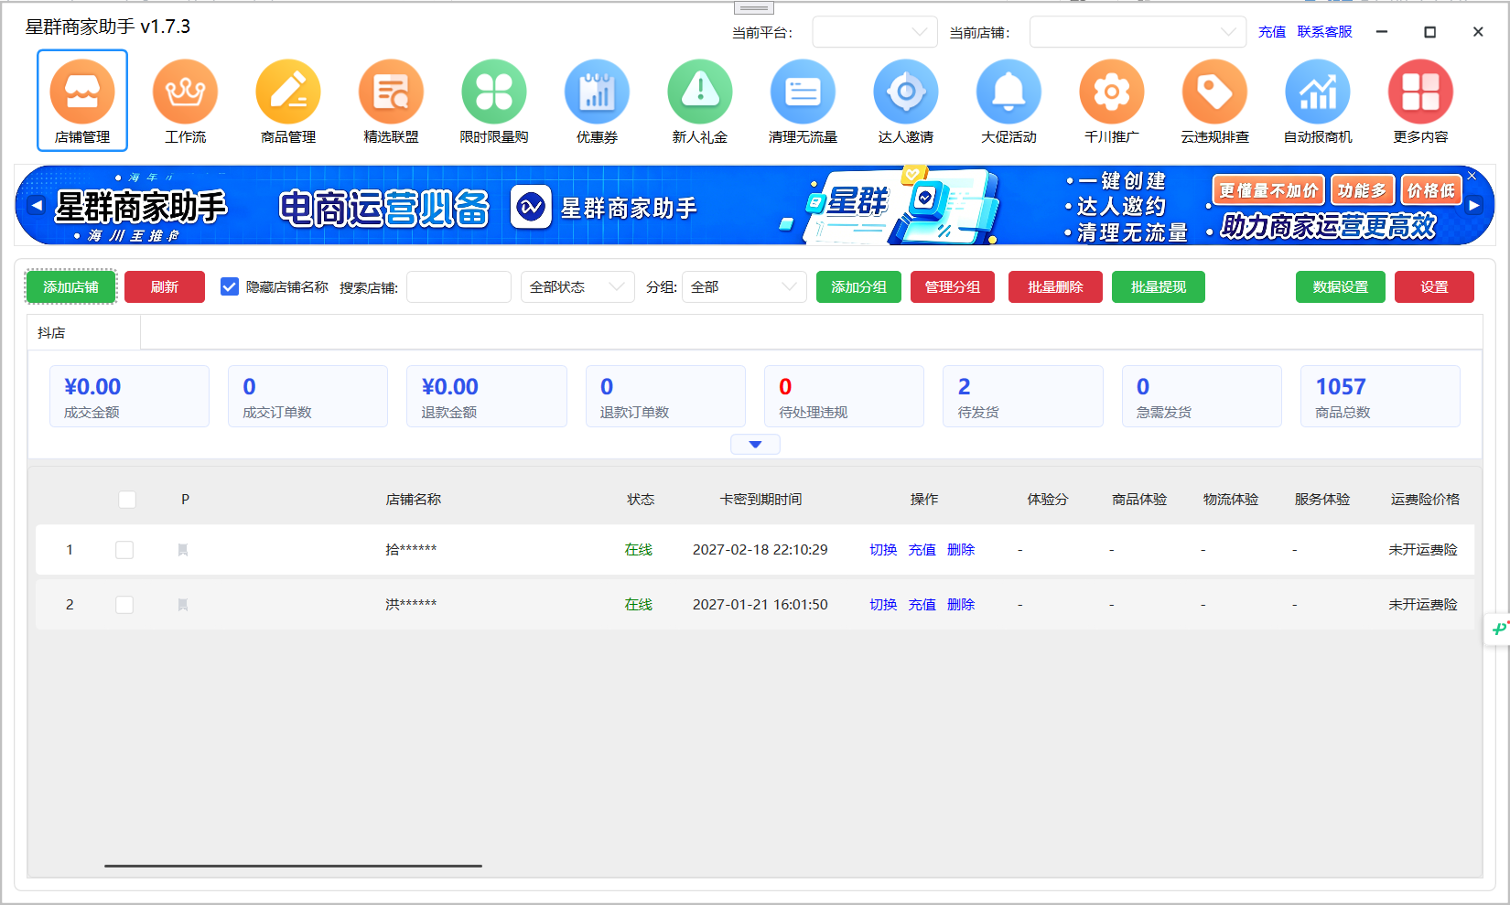Screen dimensions: 1510x905
Task: Open the 数据设置 data settings button
Action: coord(1341,287)
